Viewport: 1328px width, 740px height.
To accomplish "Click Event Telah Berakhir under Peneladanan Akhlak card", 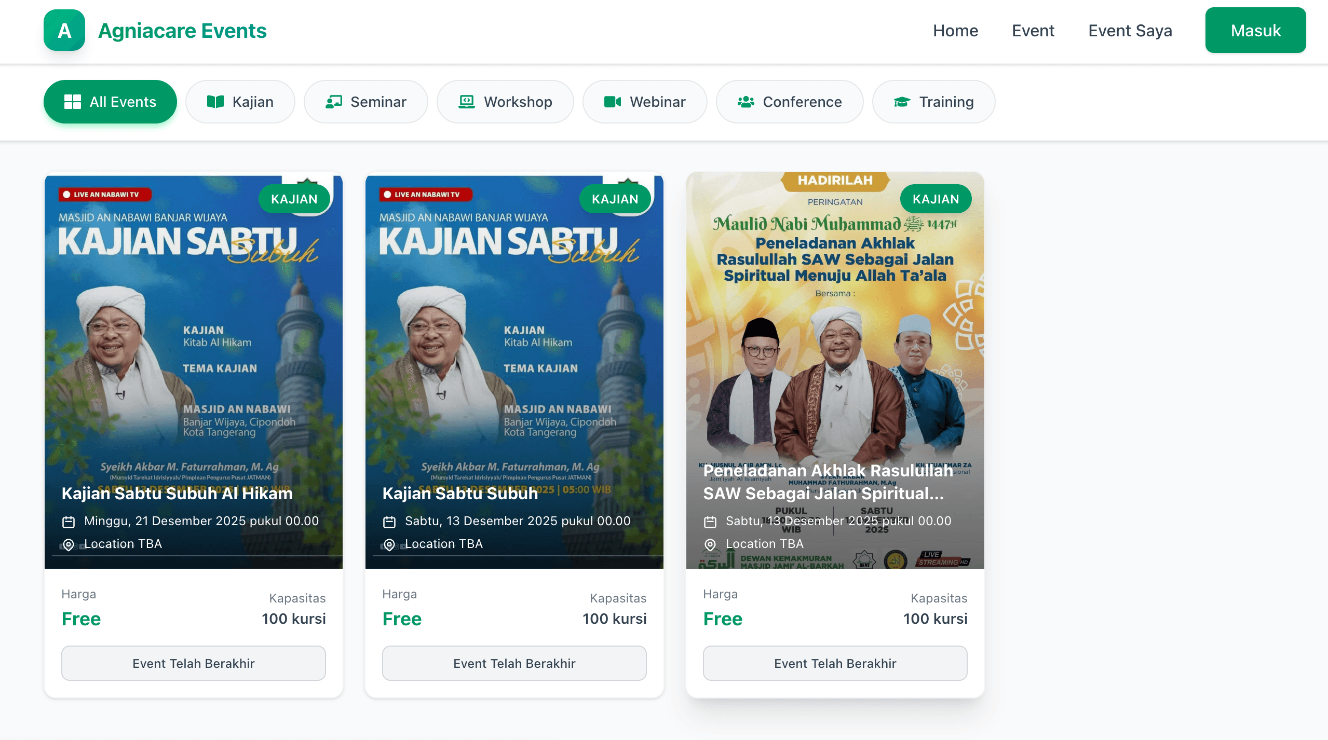I will [x=835, y=663].
